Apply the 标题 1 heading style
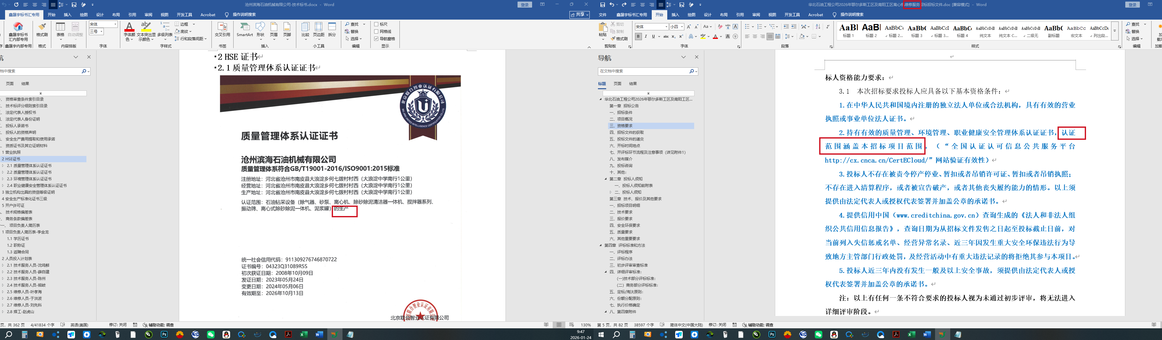The image size is (1162, 340). coord(849,31)
